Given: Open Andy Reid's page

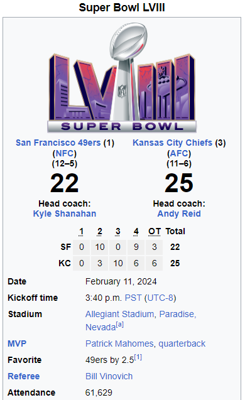Looking at the screenshot, I should 179,214.
